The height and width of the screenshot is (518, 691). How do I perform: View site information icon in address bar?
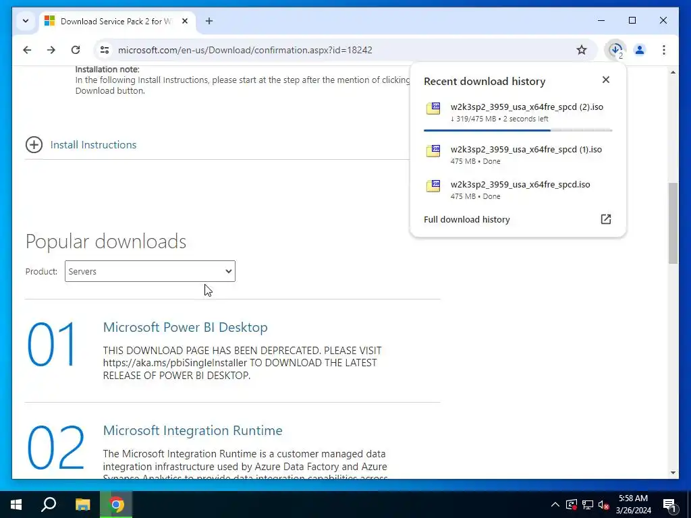(x=105, y=50)
